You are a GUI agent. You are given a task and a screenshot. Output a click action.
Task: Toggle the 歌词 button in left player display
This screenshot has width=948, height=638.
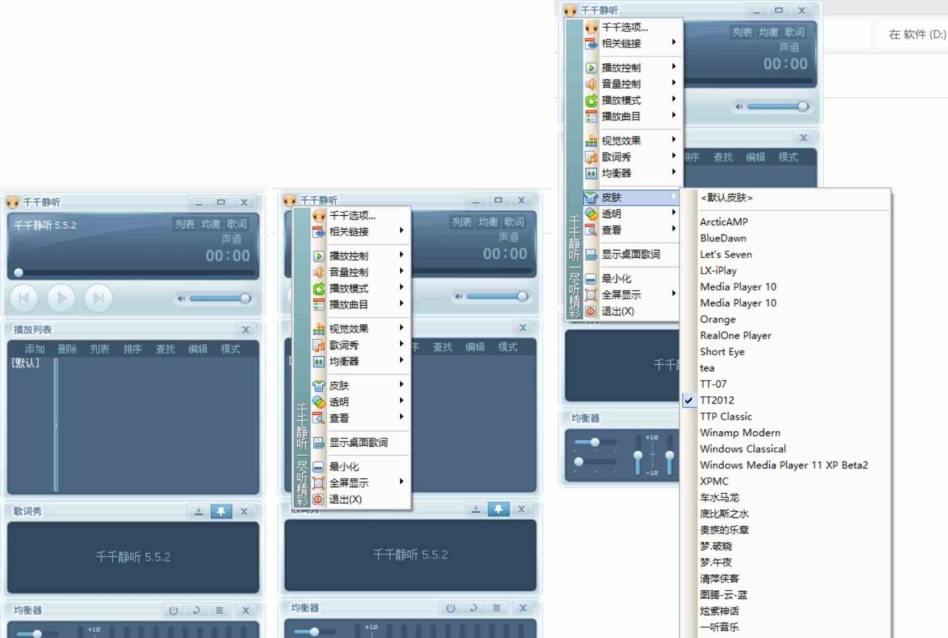click(x=237, y=224)
